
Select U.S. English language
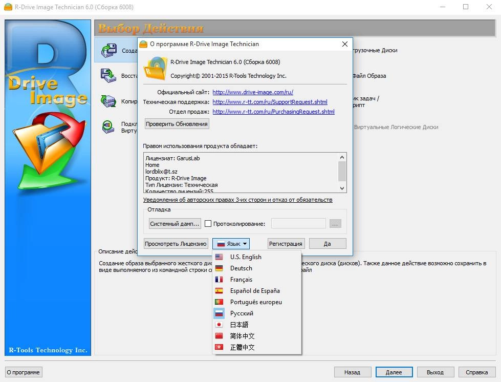pos(257,257)
